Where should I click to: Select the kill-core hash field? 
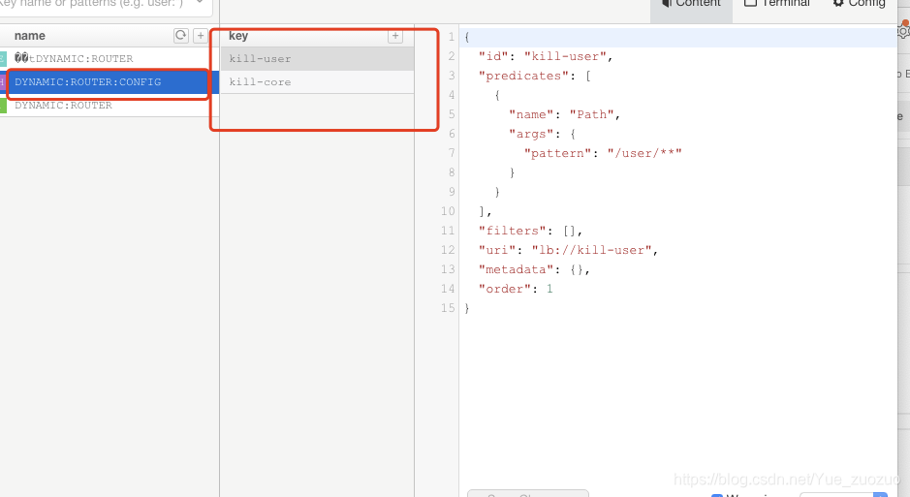tap(317, 82)
